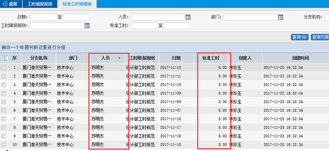Screen dimensions: 329x151
Task: Check the checkbox for row 10
Action: click(x=4, y=144)
